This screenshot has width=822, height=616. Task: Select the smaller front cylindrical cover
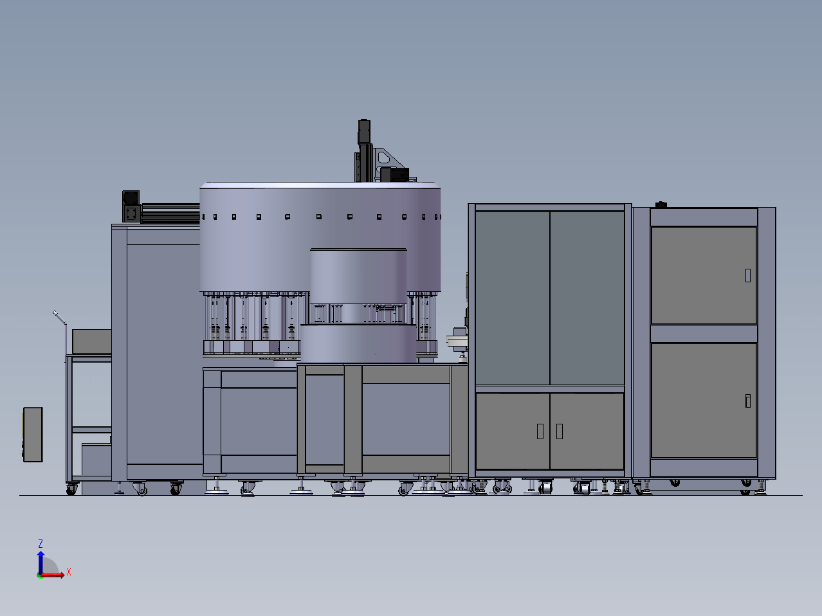pos(359,276)
